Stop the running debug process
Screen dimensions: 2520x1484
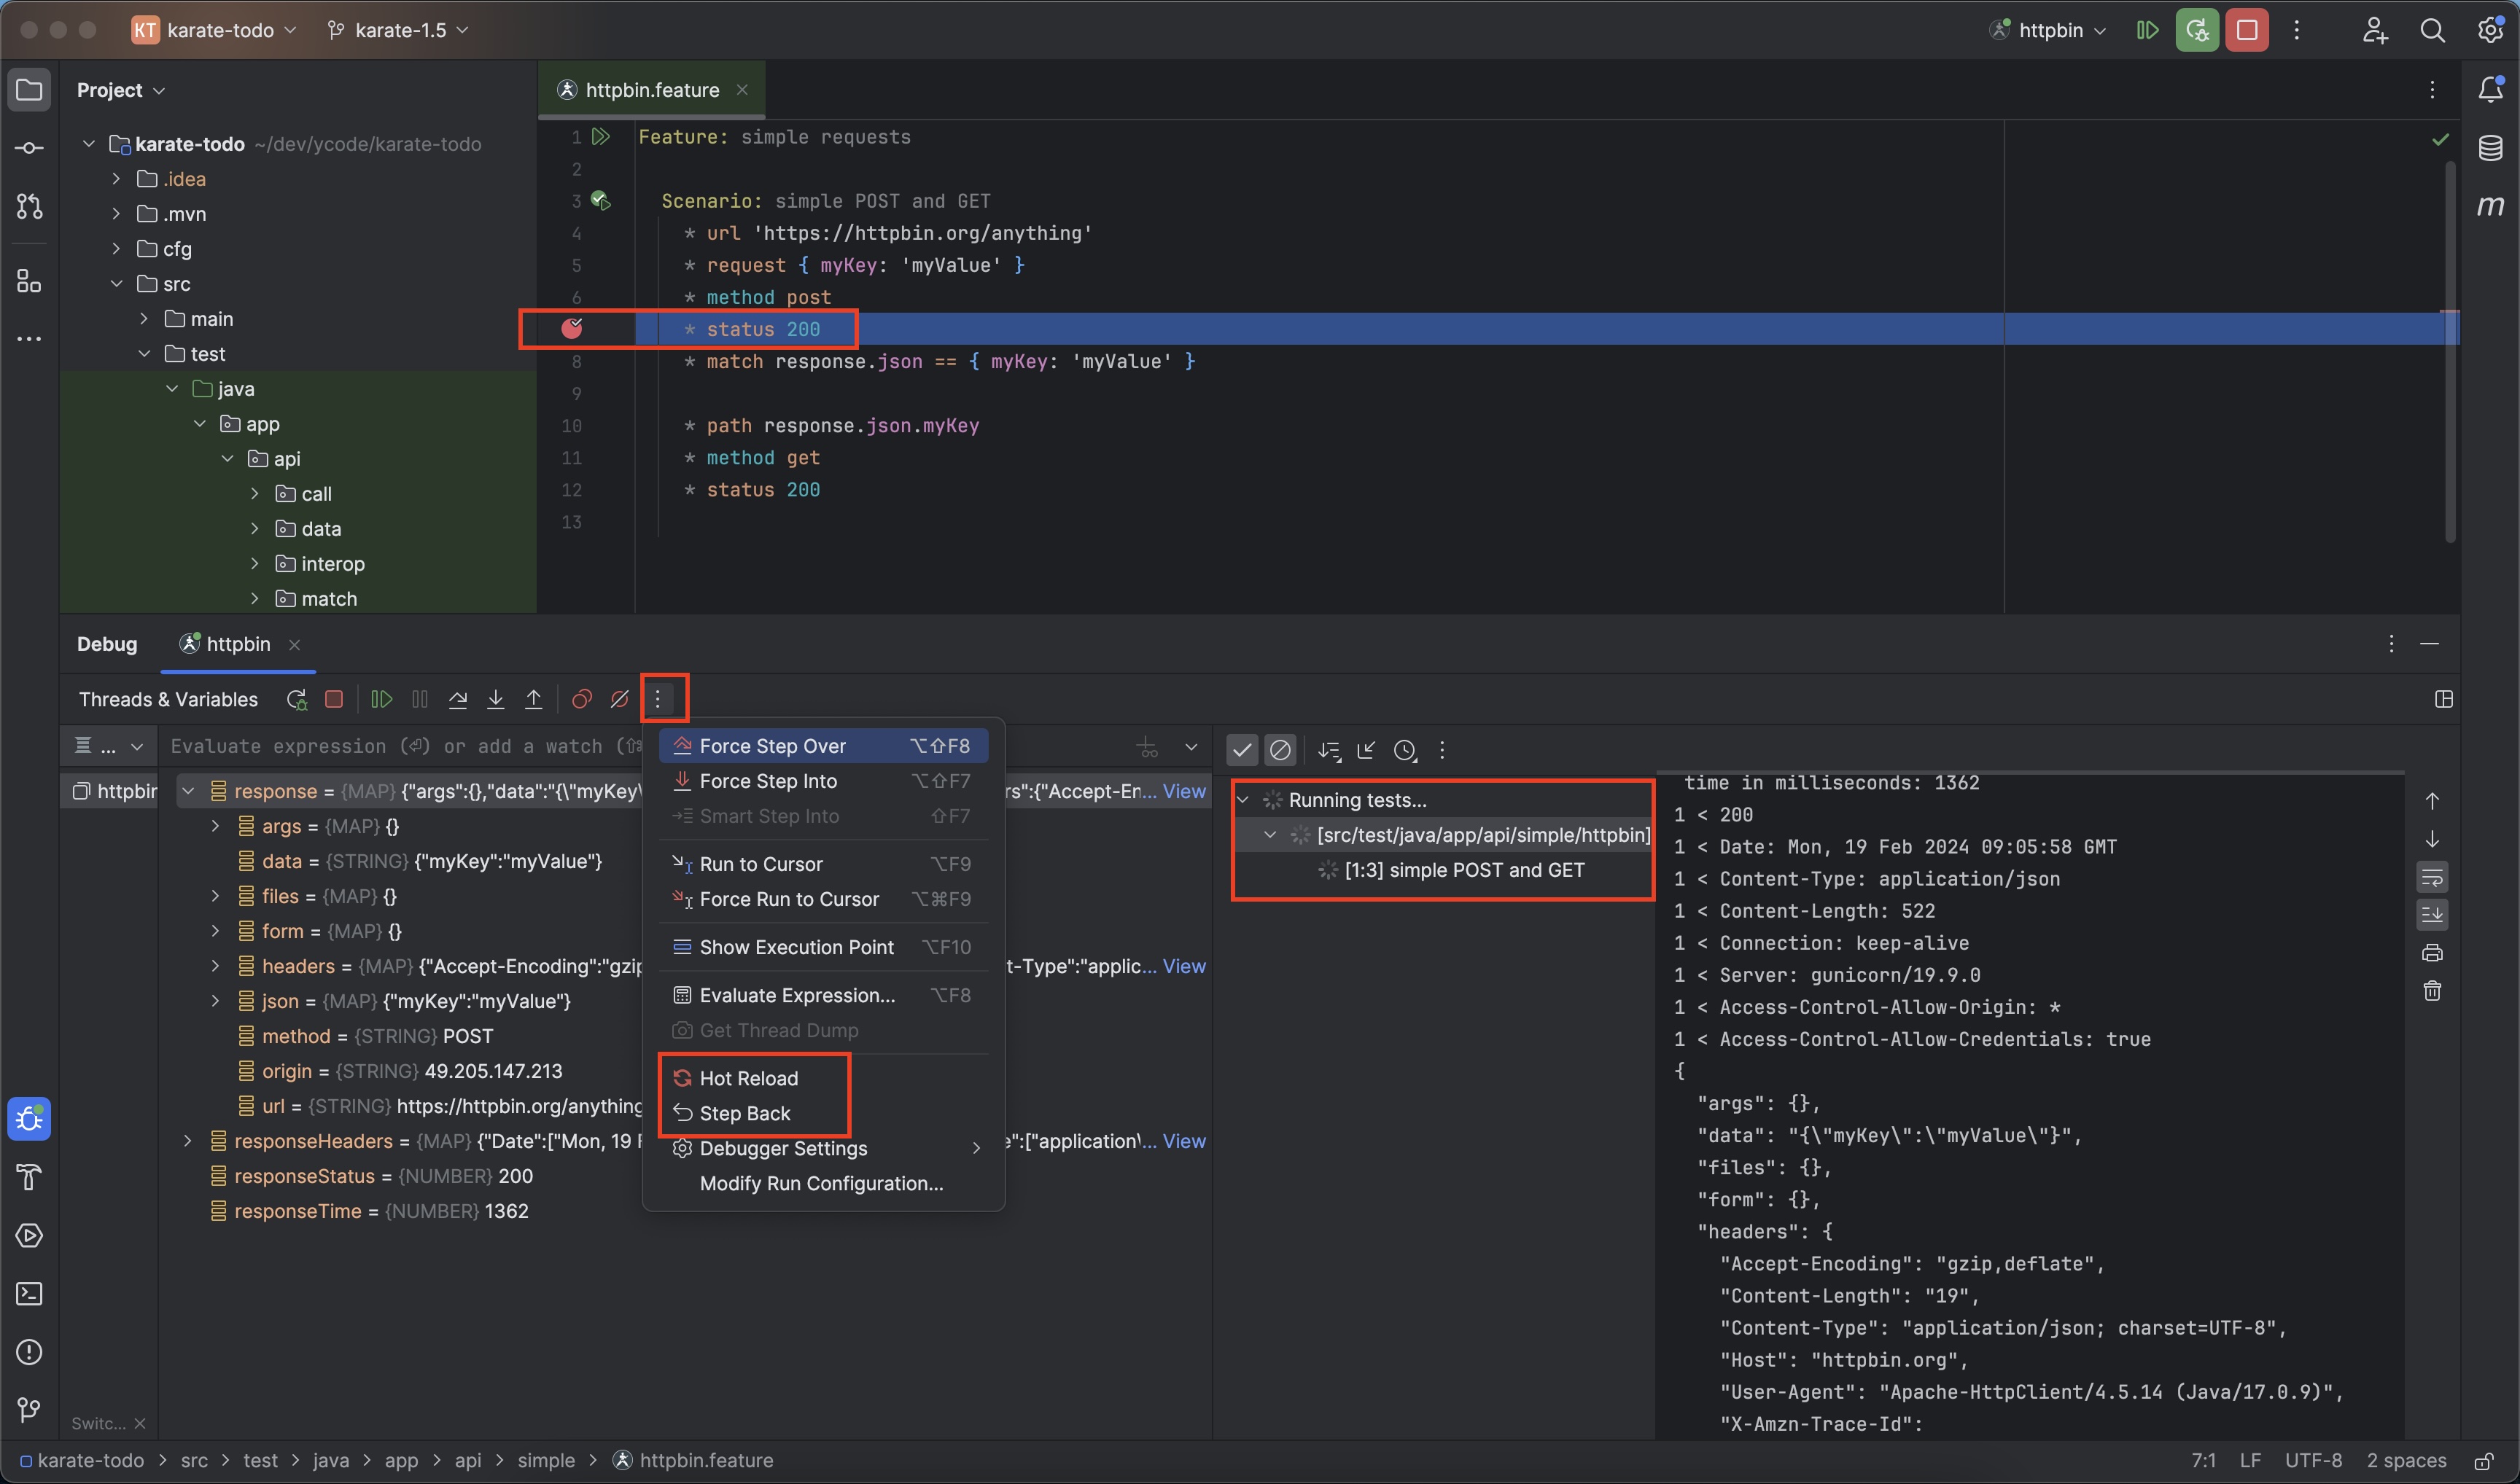334,699
